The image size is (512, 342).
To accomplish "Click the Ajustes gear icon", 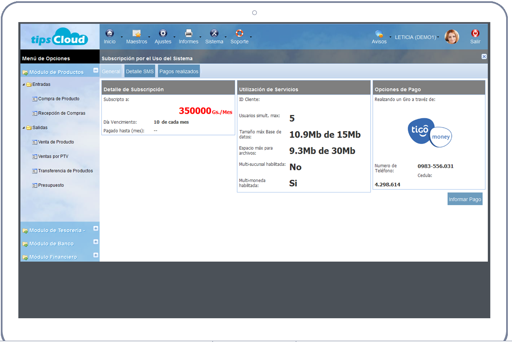I will (x=163, y=33).
